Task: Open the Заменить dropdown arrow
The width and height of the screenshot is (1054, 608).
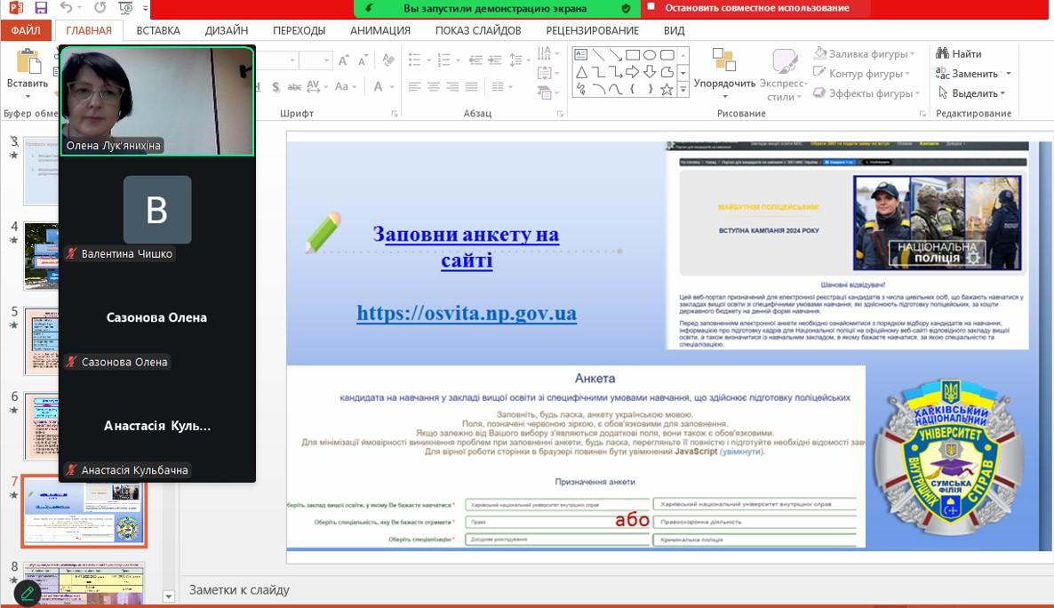Action: (1008, 74)
